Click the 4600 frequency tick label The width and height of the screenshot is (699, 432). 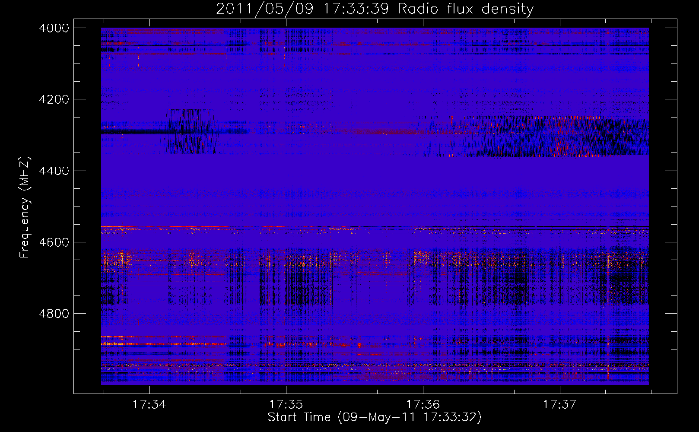click(54, 242)
